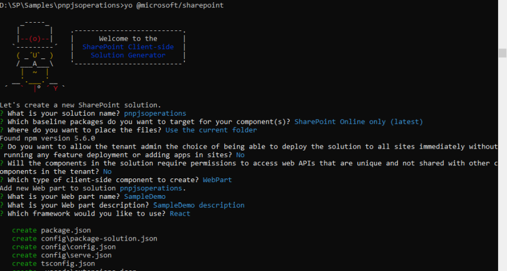Click the solution name answer 'pnpjsoperations'
Screen dimensions: 507x271
tap(155, 113)
